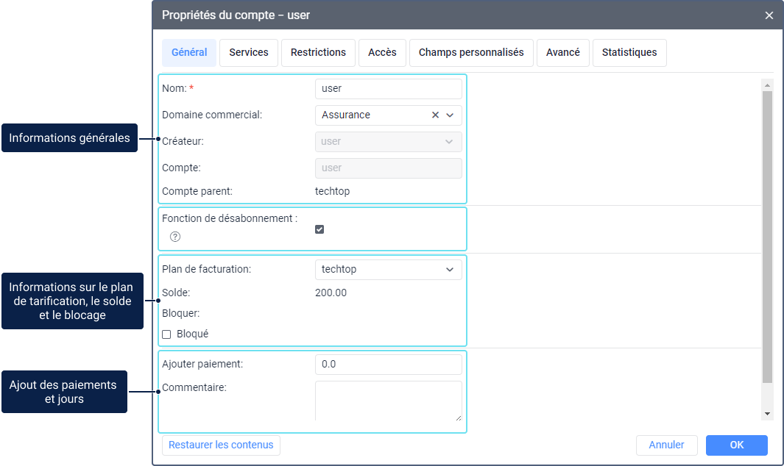Select the Avancé tab
The image size is (784, 466).
point(563,53)
